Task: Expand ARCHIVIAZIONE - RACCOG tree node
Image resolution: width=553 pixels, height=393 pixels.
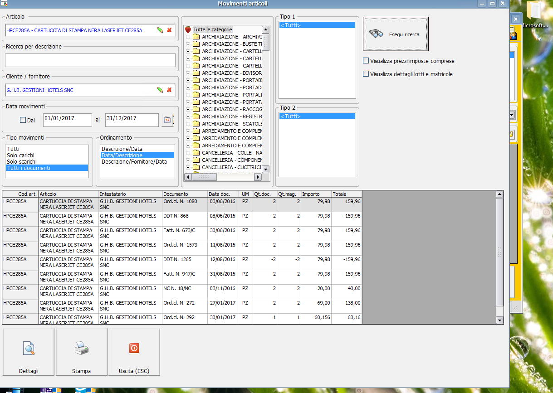Action: pos(188,109)
